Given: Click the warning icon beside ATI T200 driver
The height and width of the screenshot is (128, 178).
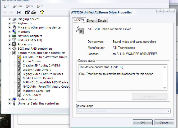Looking at the screenshot, I should click(x=19, y=57).
